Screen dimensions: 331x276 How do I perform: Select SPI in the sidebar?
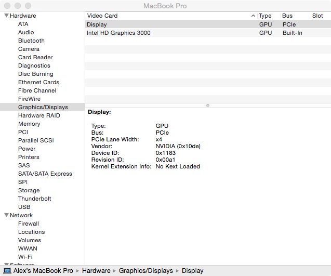pos(23,182)
